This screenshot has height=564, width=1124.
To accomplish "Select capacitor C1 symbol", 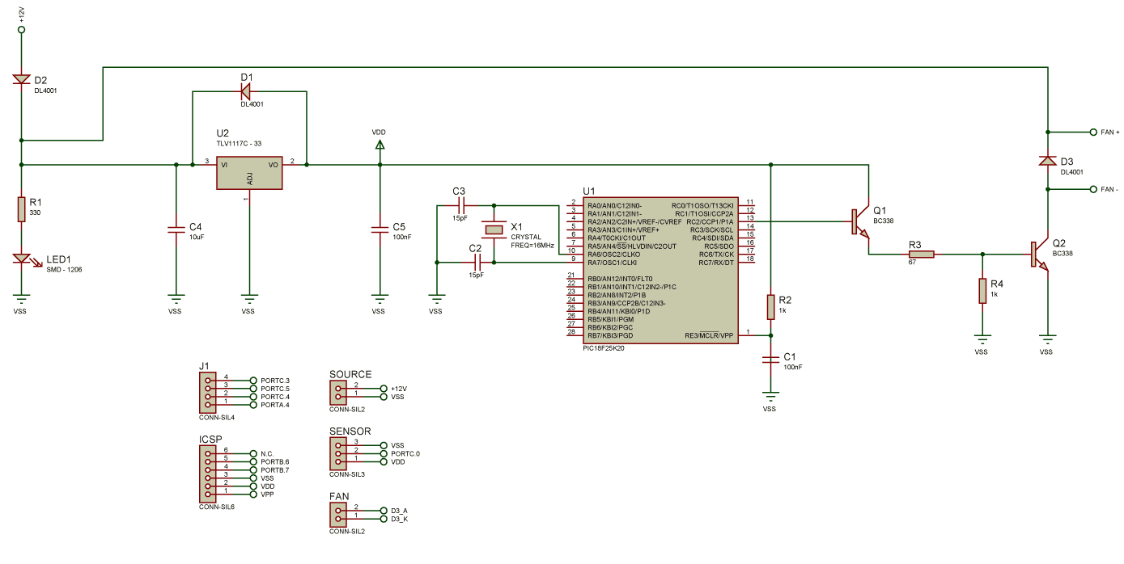I will point(770,360).
